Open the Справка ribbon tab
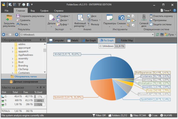Image resolution: width=178 pixels, height=119 pixels. (59, 11)
